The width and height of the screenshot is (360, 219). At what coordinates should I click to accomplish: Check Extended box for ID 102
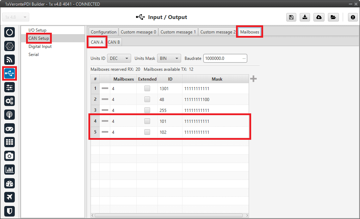coord(147,132)
